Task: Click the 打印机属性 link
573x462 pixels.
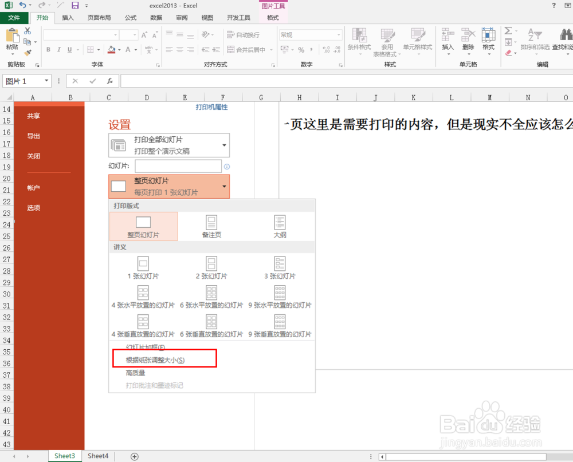Action: click(x=211, y=107)
